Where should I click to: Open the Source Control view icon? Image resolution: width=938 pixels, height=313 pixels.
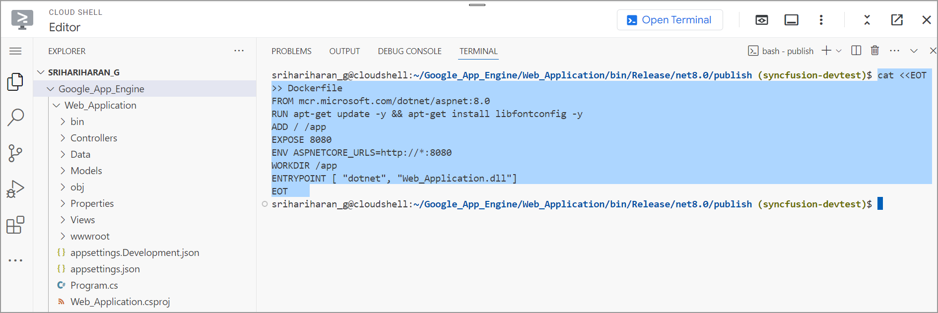[x=15, y=153]
